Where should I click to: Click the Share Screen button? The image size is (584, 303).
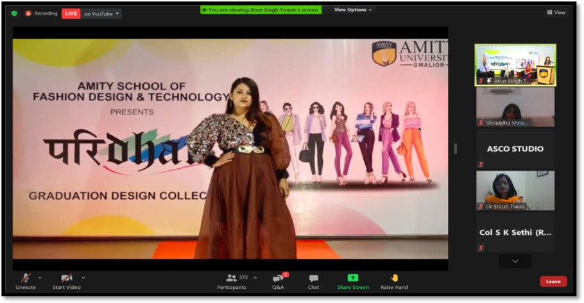click(353, 282)
